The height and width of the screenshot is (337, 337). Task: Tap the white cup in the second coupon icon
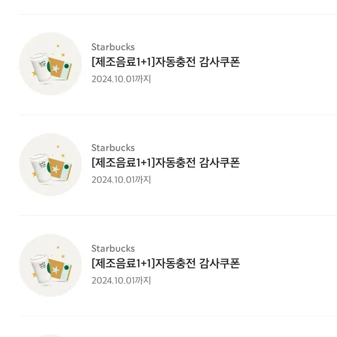[40, 168]
